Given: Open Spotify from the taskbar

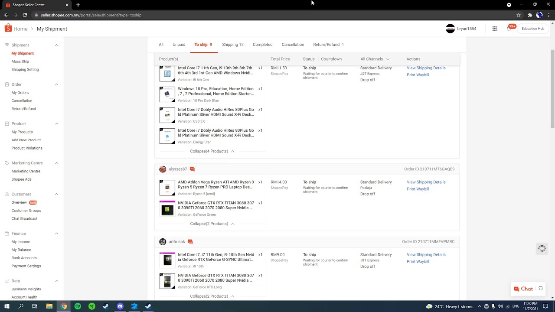Looking at the screenshot, I should [x=78, y=306].
